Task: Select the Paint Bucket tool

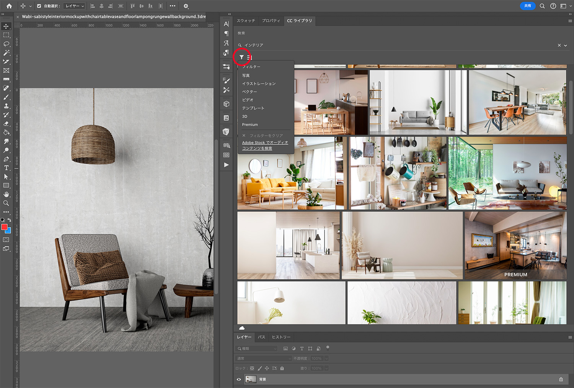Action: [6, 133]
